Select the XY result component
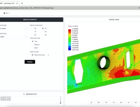140x107 pixels. pyautogui.click(x=43, y=28)
